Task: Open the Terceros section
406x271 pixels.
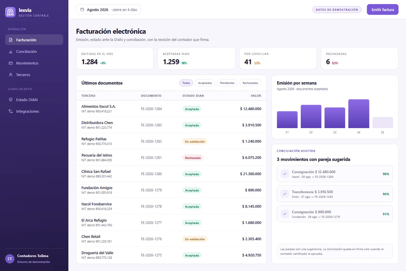Action: [x=34, y=75]
